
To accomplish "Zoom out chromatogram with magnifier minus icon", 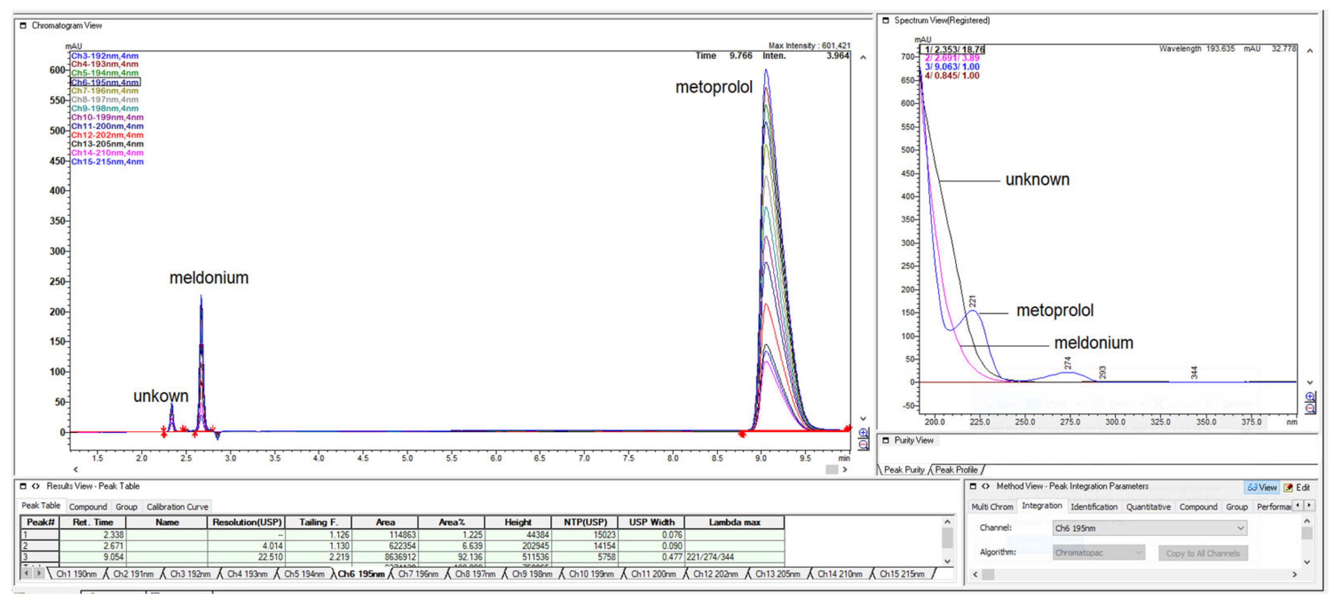I will [863, 445].
